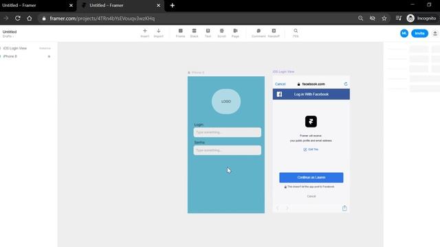Open the Insert menu in Framer toolbar

[145, 33]
